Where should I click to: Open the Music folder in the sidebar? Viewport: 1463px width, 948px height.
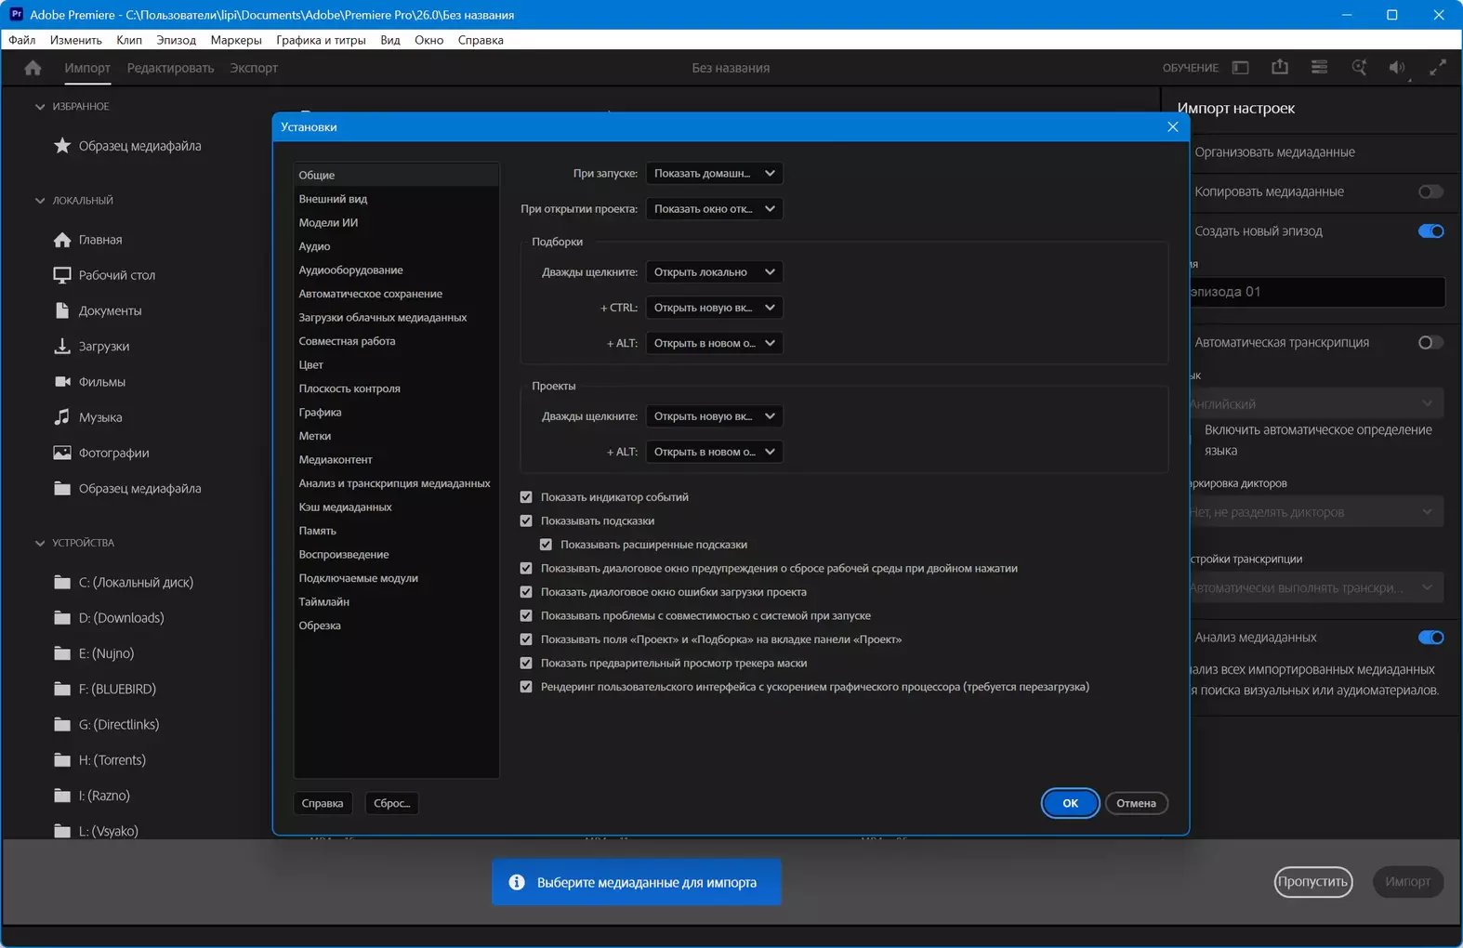click(x=100, y=417)
